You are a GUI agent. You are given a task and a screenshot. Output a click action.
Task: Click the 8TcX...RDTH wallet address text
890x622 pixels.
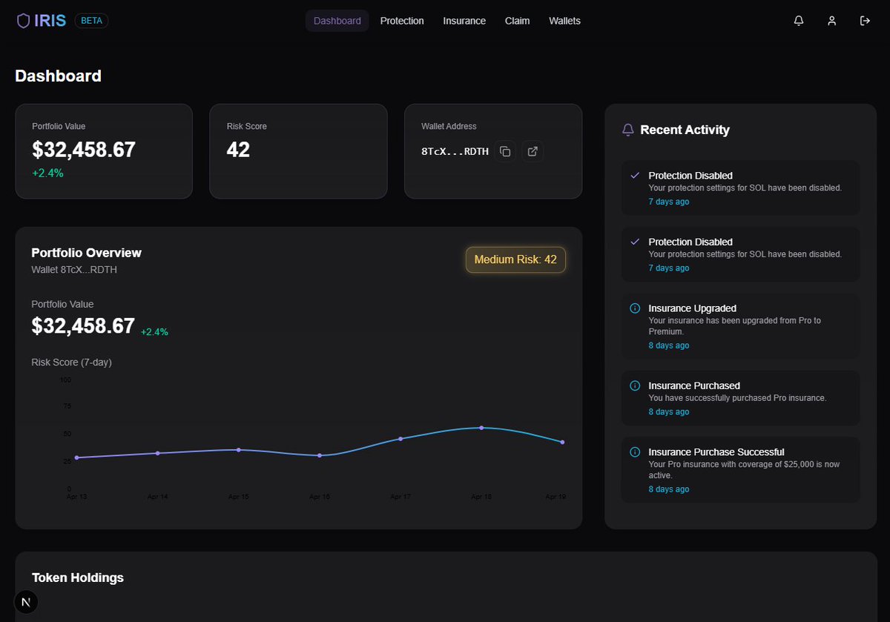point(455,151)
